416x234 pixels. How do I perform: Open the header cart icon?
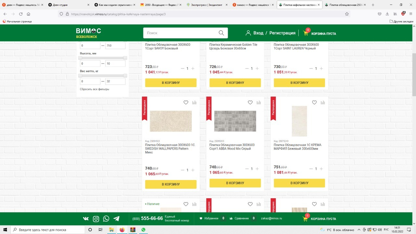tap(305, 33)
